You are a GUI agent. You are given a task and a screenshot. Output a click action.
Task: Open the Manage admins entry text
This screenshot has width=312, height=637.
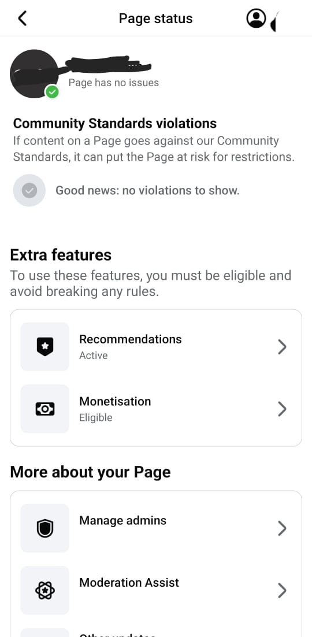[x=122, y=520]
